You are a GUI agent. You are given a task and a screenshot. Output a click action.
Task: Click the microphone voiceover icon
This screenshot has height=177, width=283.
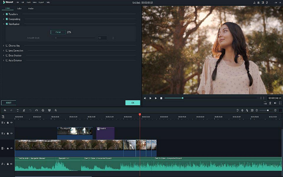tap(242, 110)
